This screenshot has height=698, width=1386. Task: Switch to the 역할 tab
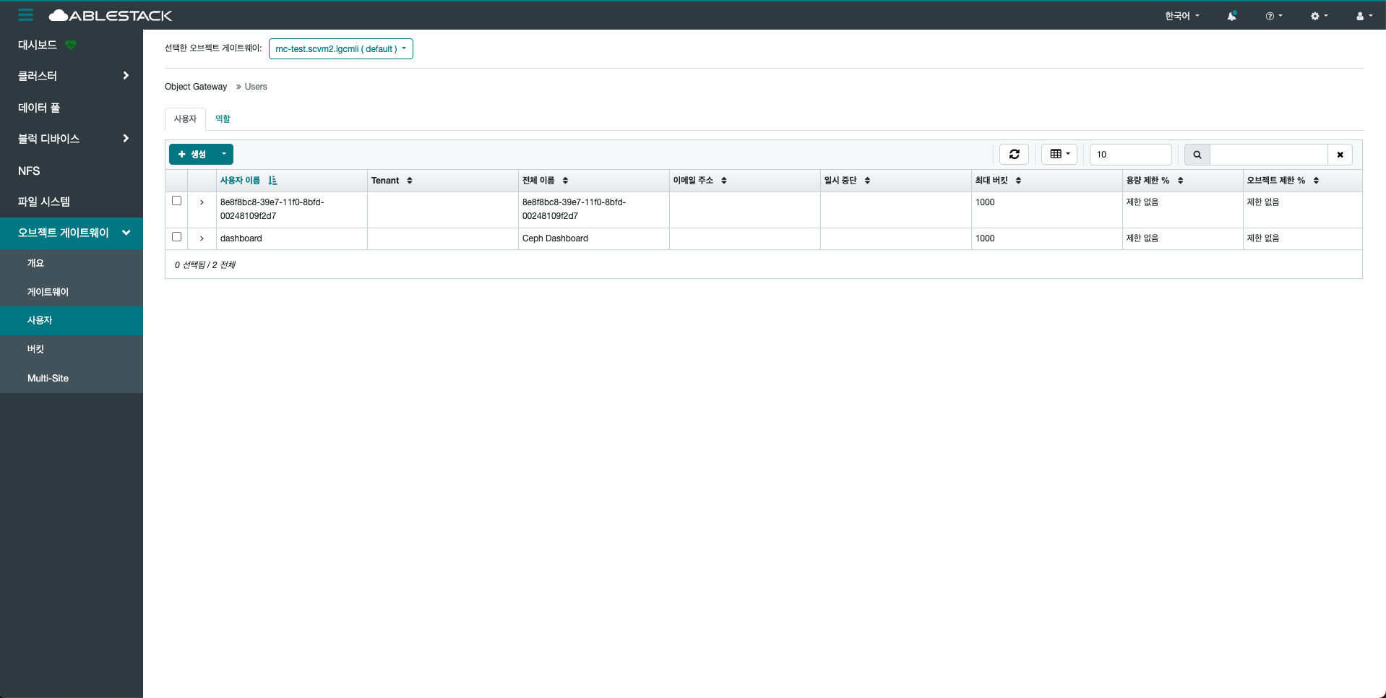(223, 119)
